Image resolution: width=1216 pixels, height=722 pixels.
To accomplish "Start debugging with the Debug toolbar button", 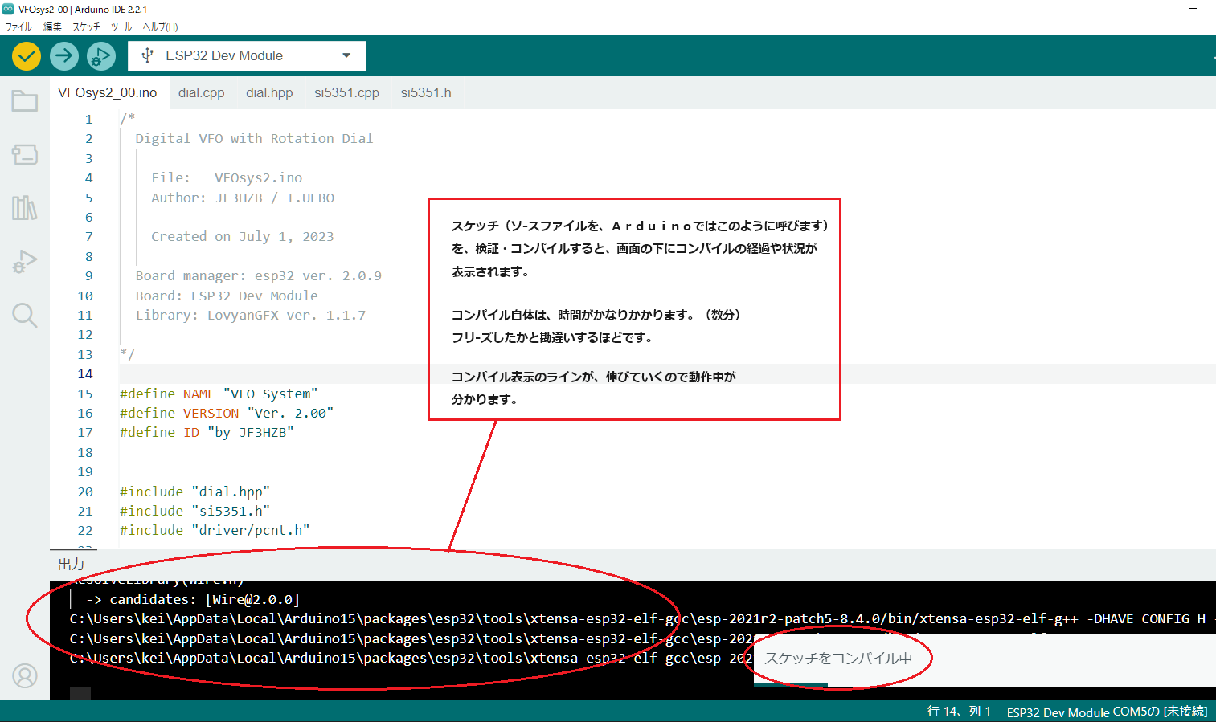I will tap(101, 56).
